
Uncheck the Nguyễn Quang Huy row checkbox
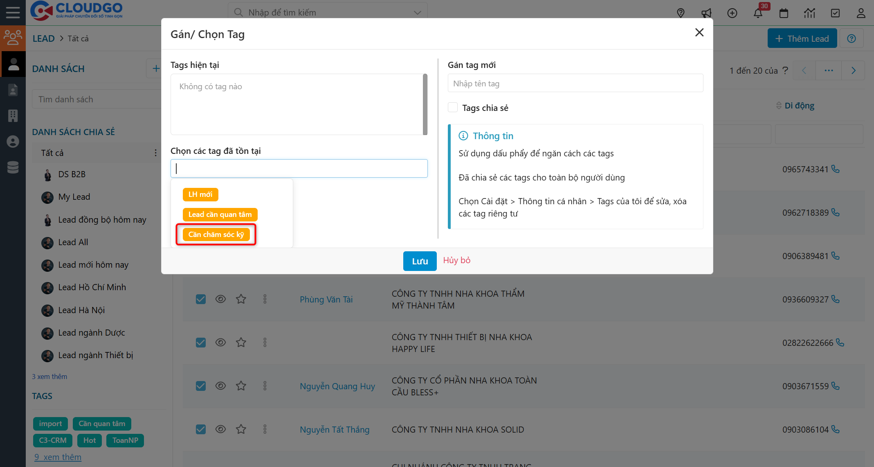201,386
